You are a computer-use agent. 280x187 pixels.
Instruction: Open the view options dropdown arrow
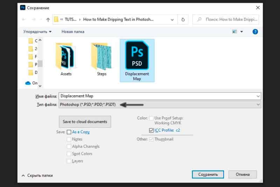(x=241, y=32)
